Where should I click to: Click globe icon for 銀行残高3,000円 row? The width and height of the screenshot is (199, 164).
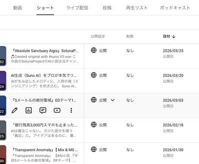94,124
